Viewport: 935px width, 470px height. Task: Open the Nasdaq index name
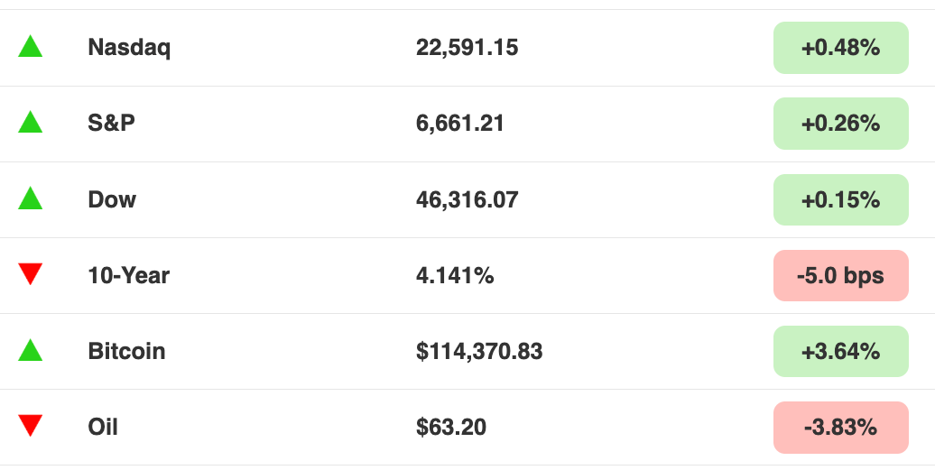(x=129, y=48)
